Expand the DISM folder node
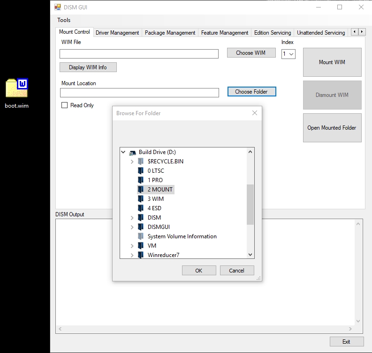The width and height of the screenshot is (372, 353). [132, 218]
